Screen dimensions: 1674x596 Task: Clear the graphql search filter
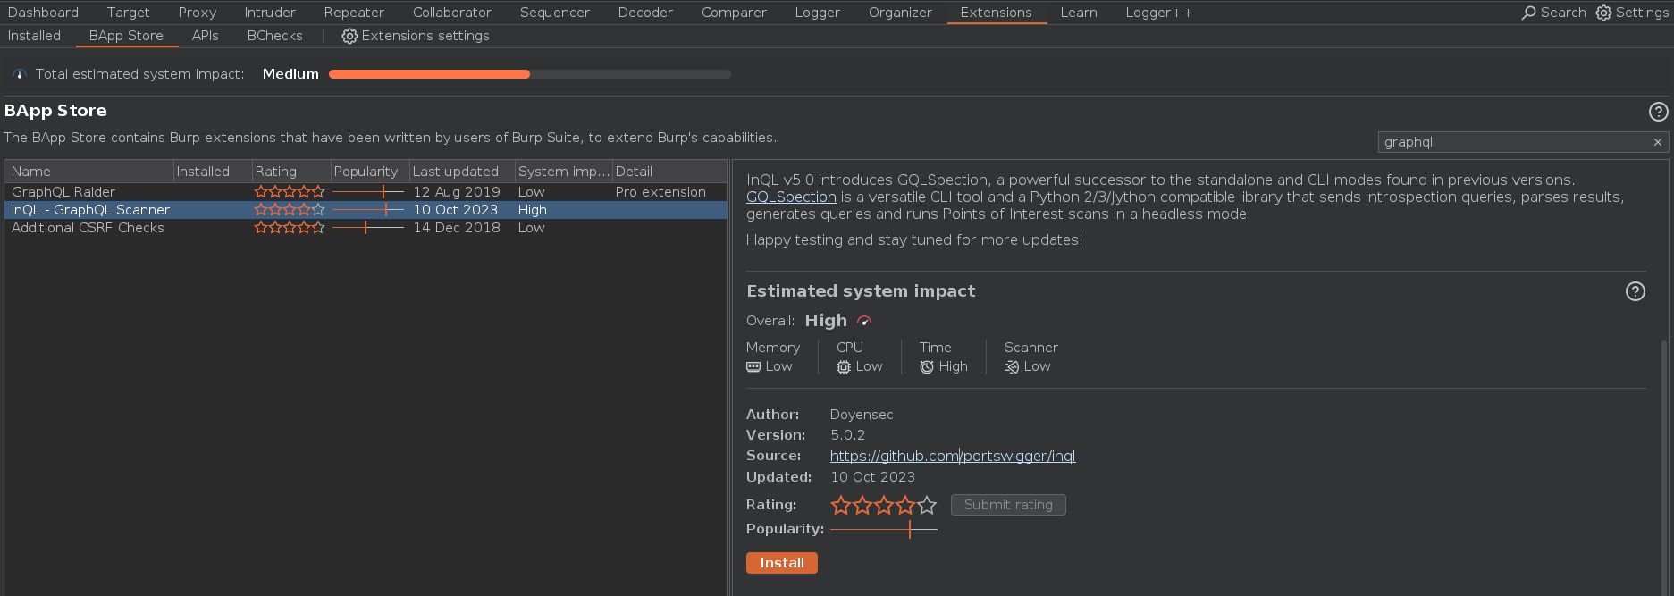pyautogui.click(x=1658, y=142)
